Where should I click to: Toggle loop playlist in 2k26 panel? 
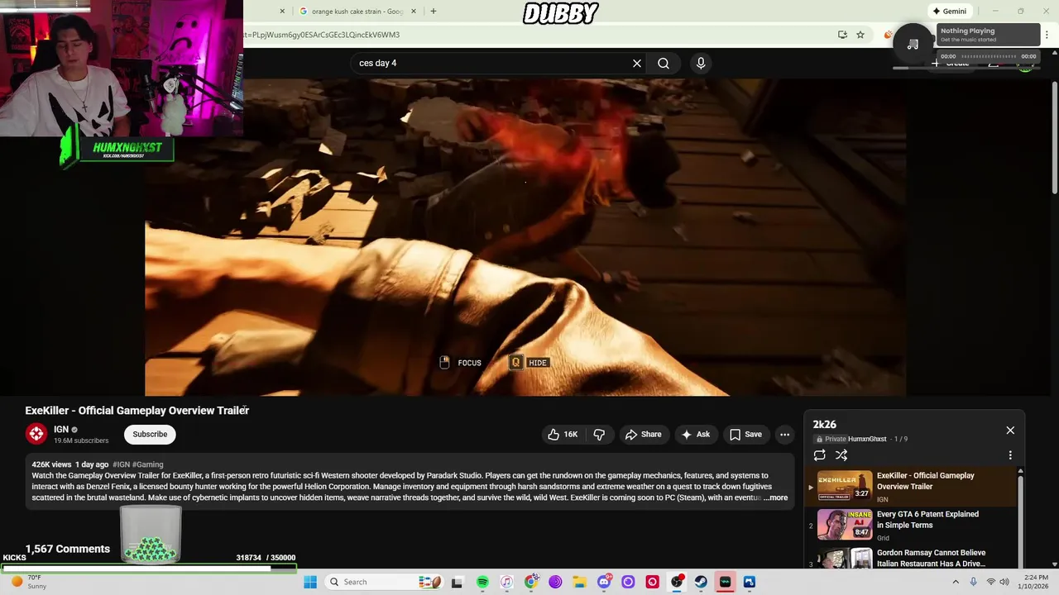[x=820, y=455]
